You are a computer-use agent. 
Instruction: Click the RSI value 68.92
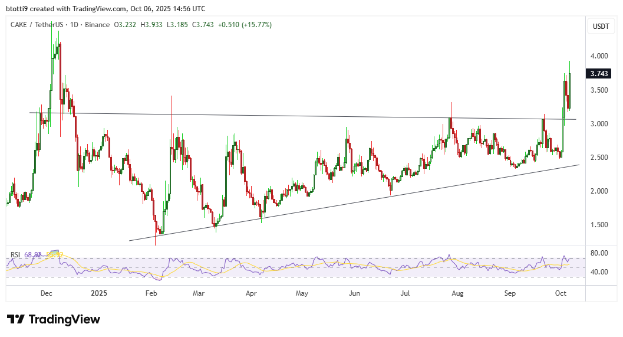[x=32, y=254]
